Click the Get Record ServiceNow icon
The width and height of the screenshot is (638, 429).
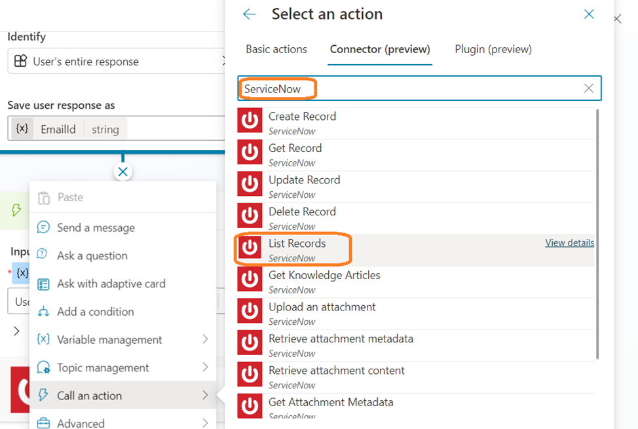point(250,154)
